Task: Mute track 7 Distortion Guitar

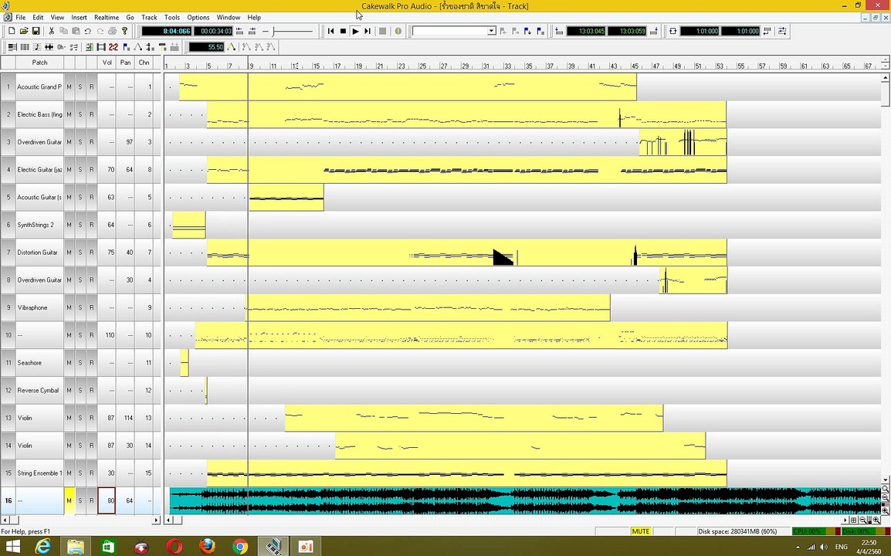Action: click(69, 253)
